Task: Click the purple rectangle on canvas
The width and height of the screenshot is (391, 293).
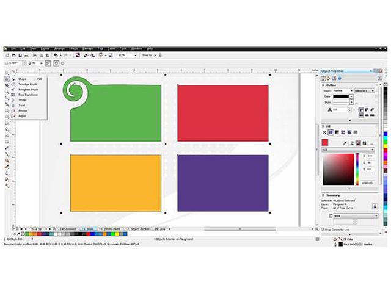Action: [222, 183]
